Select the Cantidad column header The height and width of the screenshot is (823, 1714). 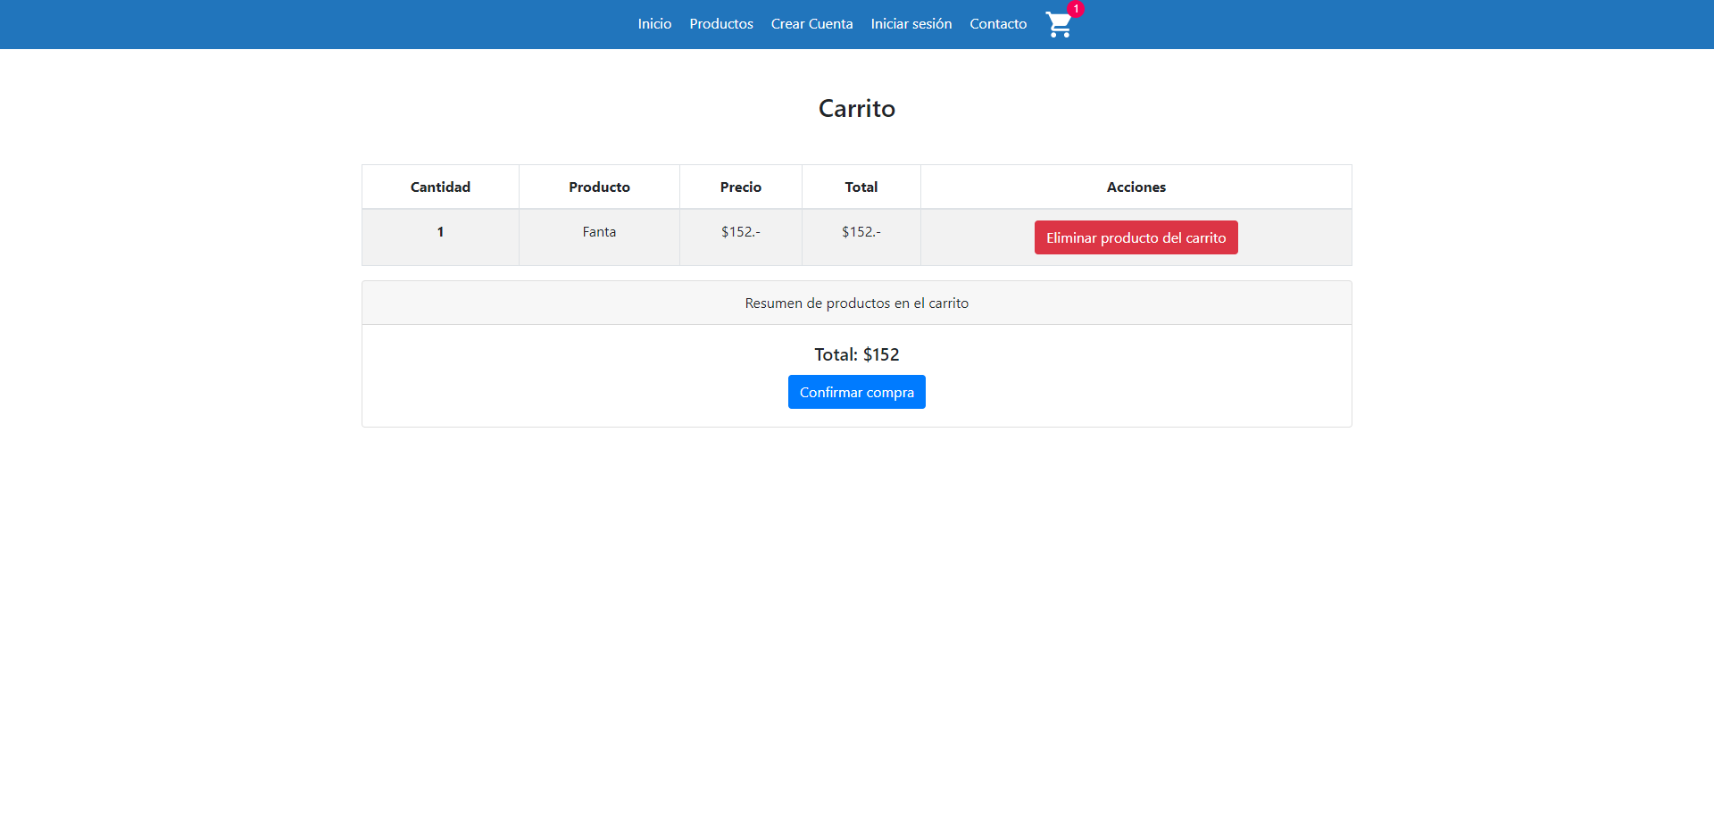(440, 187)
